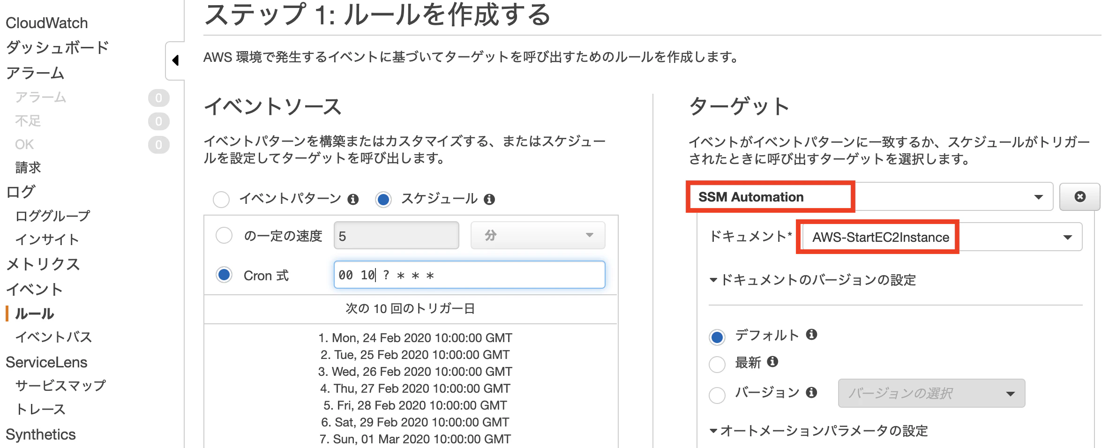This screenshot has width=1109, height=448.
Task: Choose the Cron 式 radio option
Action: (224, 275)
